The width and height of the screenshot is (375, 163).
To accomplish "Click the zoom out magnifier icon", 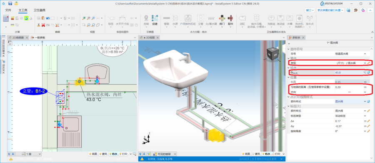I will pyautogui.click(x=88, y=18).
